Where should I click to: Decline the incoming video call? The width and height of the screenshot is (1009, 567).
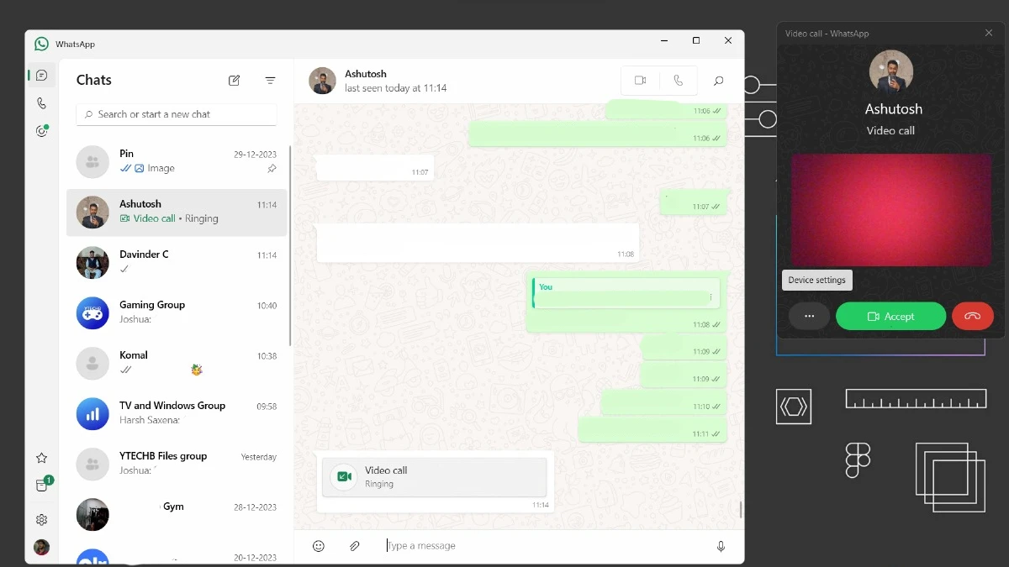point(973,317)
